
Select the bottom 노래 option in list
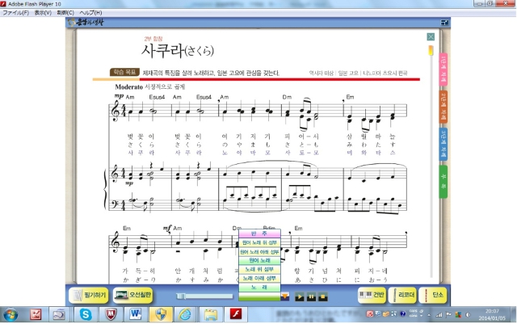pyautogui.click(x=259, y=287)
